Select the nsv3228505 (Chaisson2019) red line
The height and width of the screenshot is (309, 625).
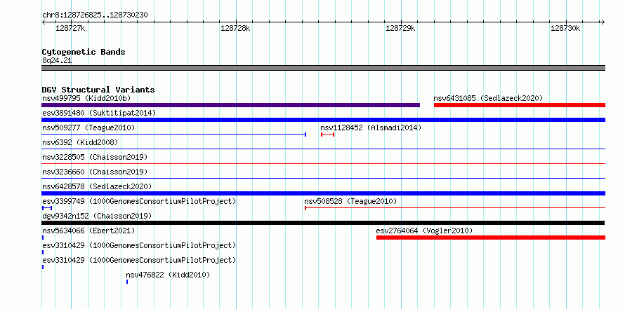[x=323, y=164]
